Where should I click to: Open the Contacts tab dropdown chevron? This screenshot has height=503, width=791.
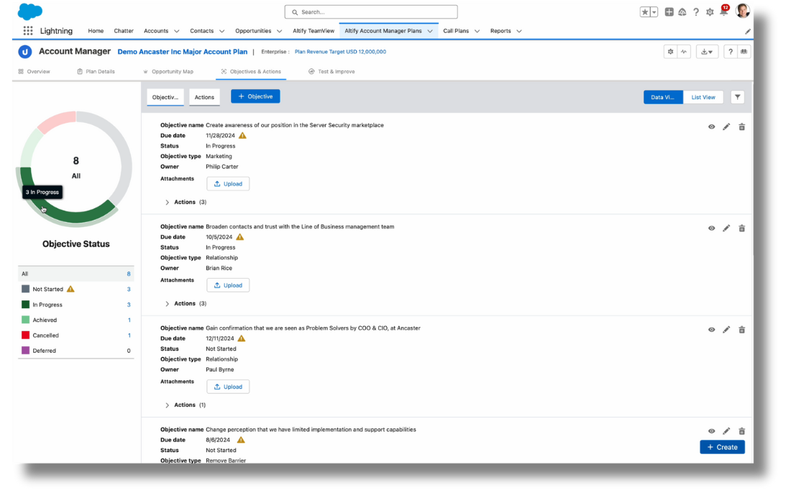222,31
